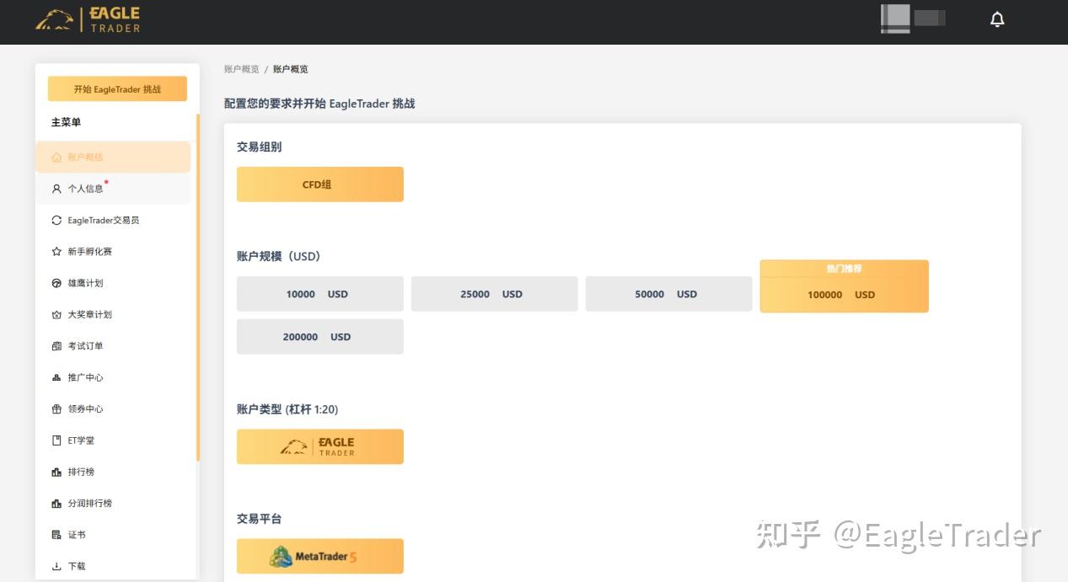
Task: Select the 200000 USD account size
Action: click(320, 337)
